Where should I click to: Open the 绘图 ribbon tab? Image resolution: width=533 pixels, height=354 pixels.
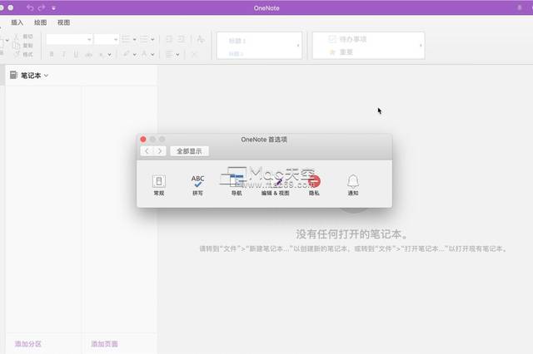click(x=40, y=22)
